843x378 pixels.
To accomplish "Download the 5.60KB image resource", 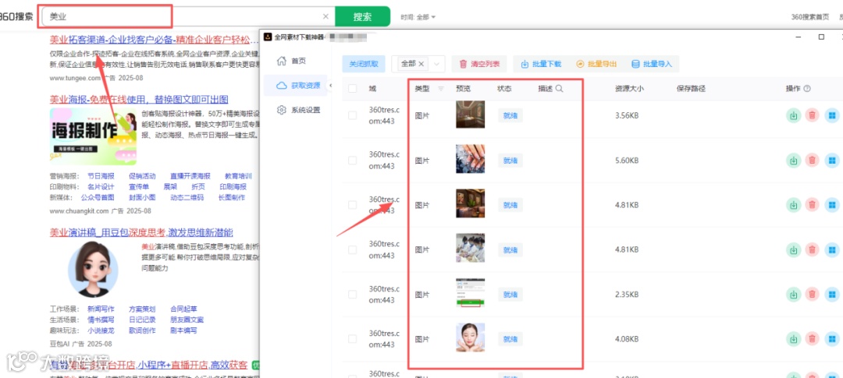I will (x=793, y=161).
